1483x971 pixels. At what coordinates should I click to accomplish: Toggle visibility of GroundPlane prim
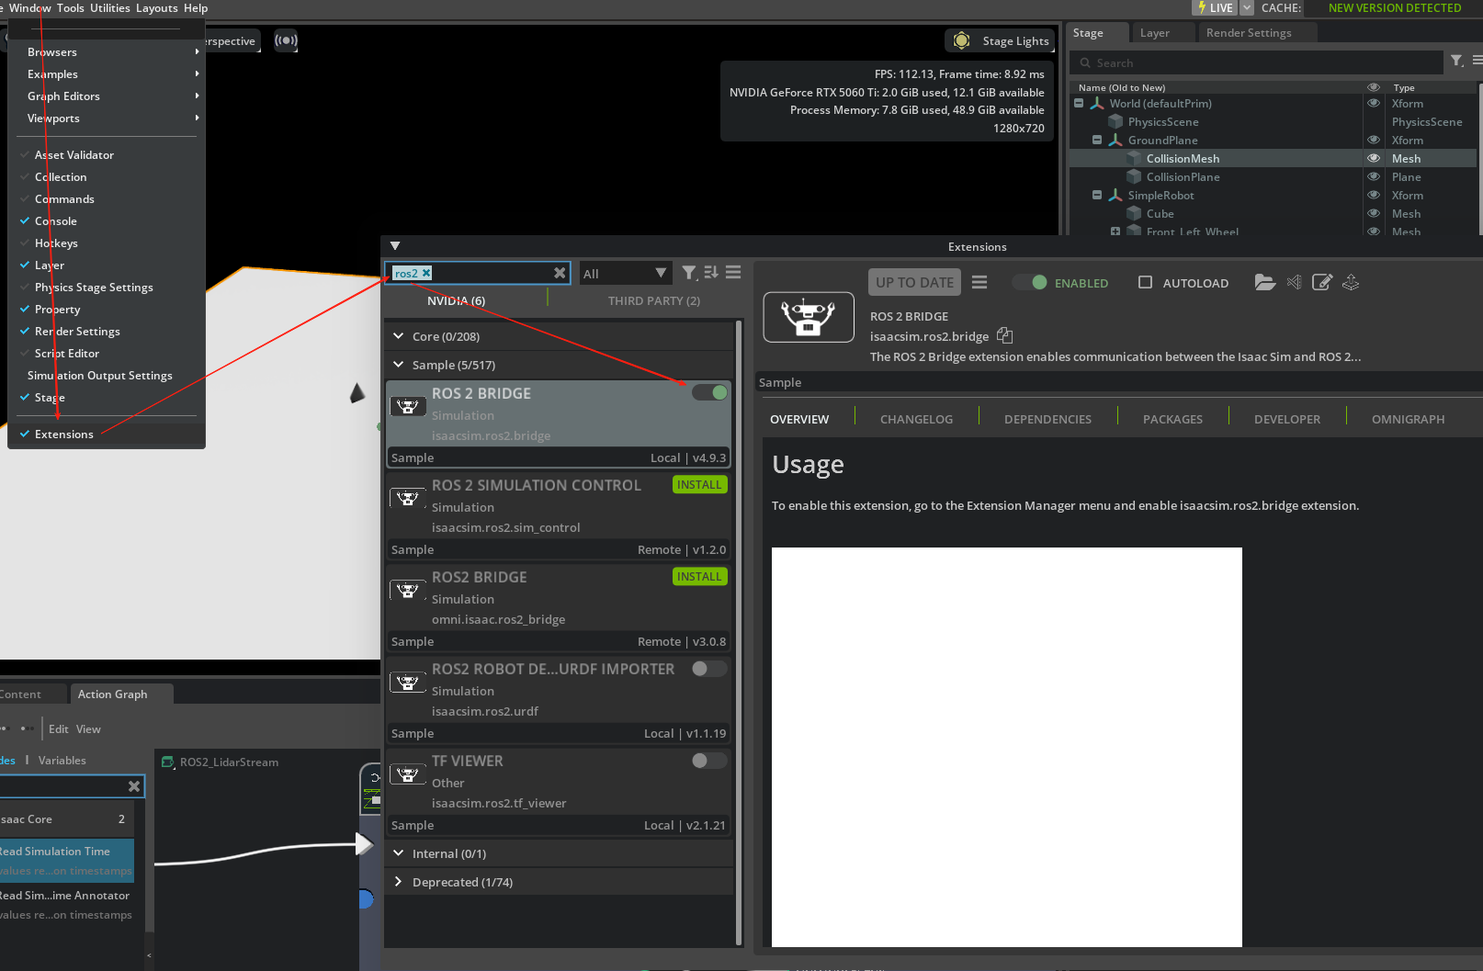pos(1374,141)
